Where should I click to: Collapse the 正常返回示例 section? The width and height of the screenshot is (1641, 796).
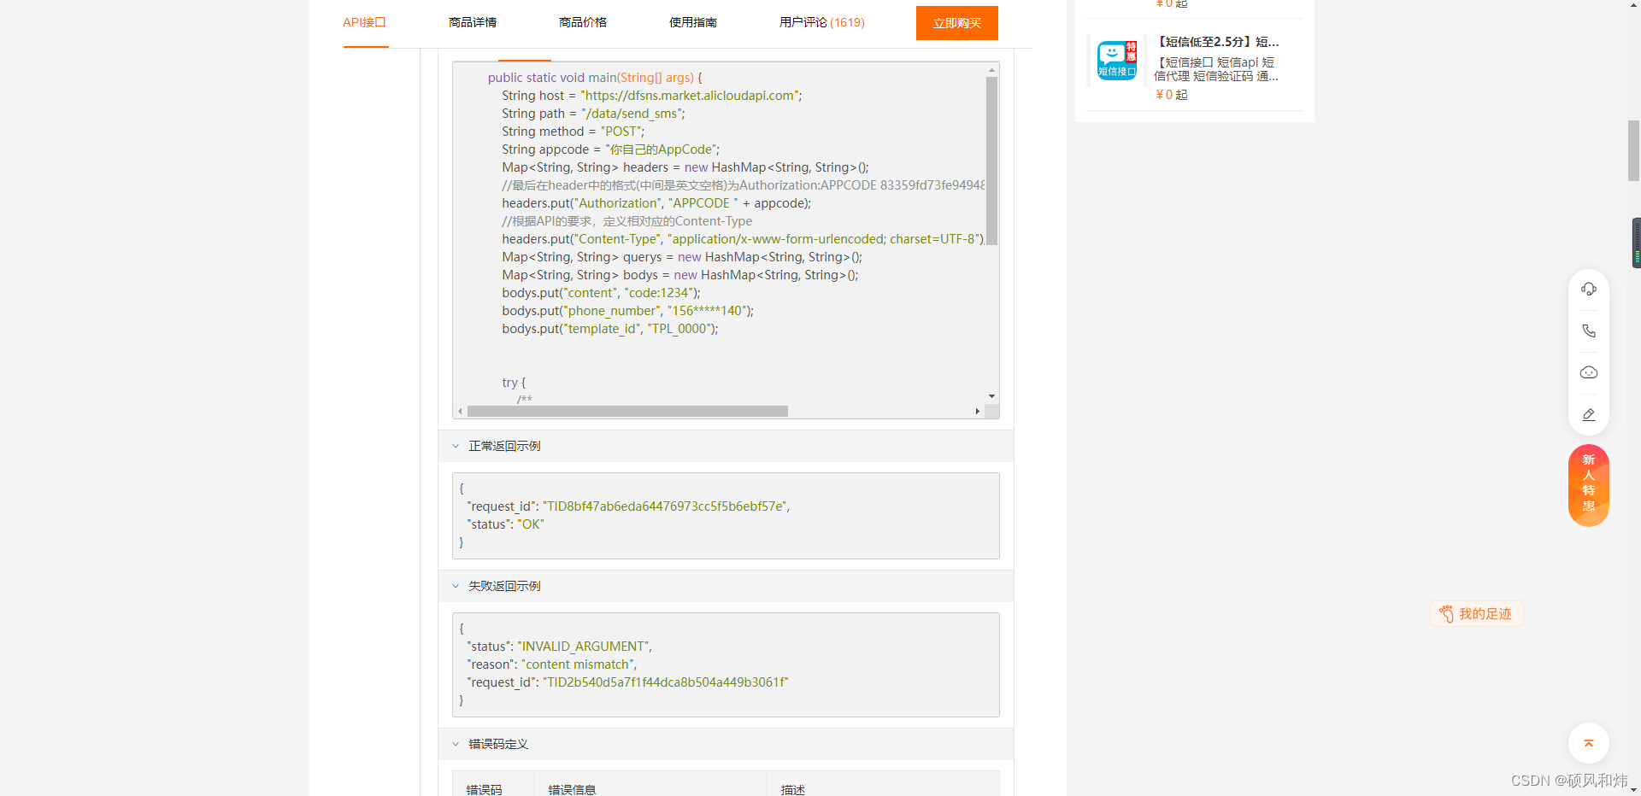pos(456,446)
